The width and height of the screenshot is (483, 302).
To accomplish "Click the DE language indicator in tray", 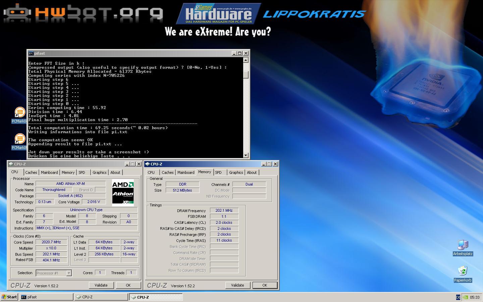I will click(458, 297).
